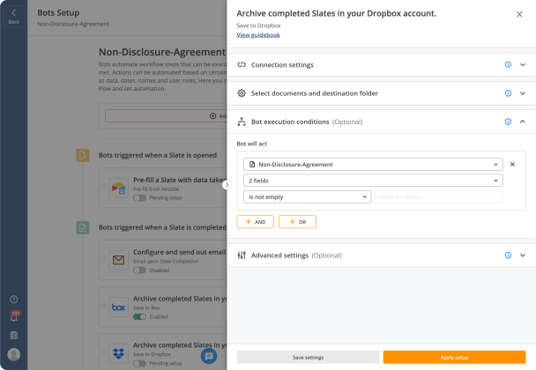
Task: Click drag handle of the Airtable bot card
Action: point(103,187)
